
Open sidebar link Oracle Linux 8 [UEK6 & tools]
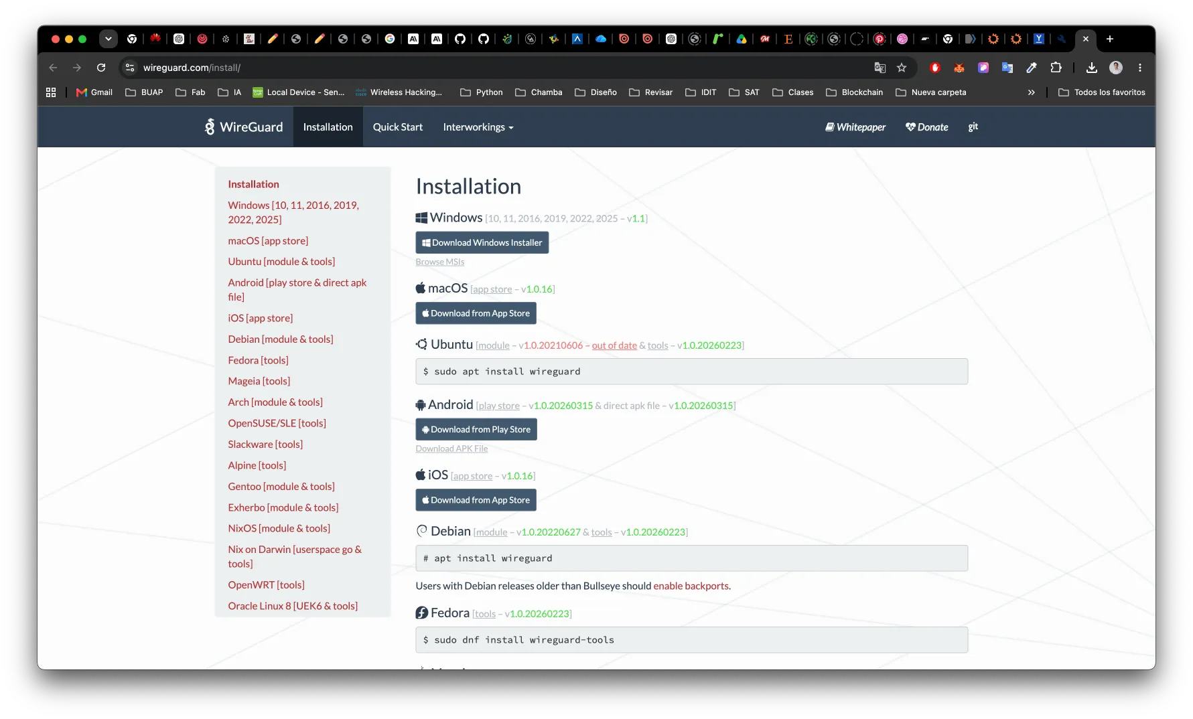293,606
